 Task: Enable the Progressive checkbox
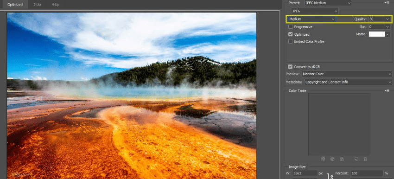click(290, 26)
